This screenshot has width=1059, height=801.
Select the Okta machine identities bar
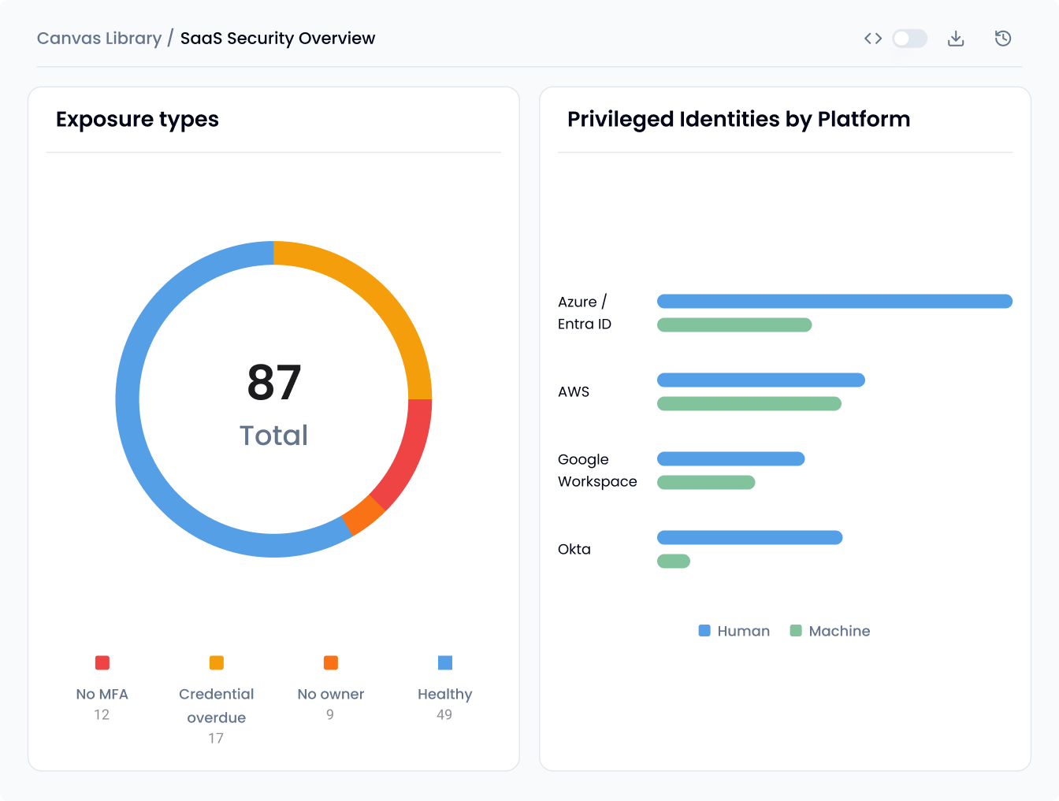click(674, 561)
